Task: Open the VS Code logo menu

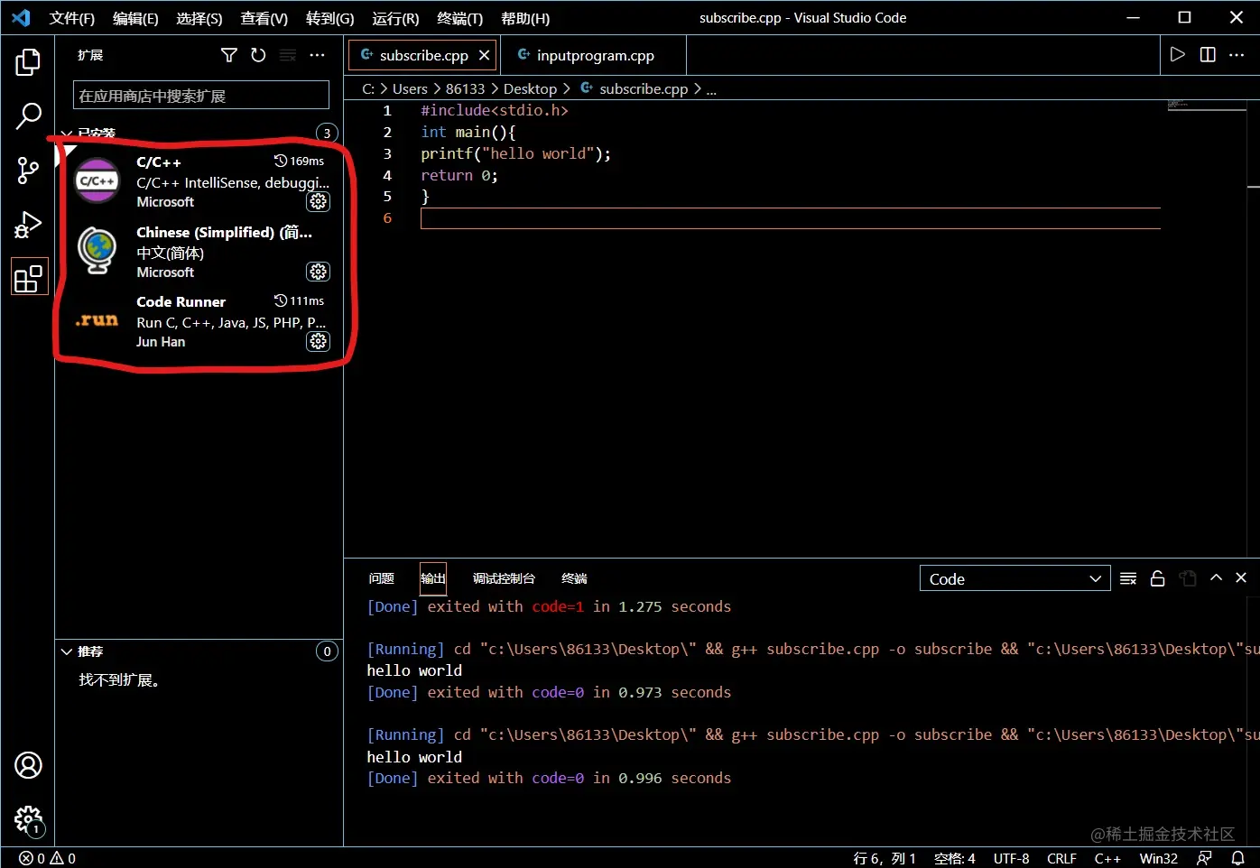Action: (x=21, y=18)
